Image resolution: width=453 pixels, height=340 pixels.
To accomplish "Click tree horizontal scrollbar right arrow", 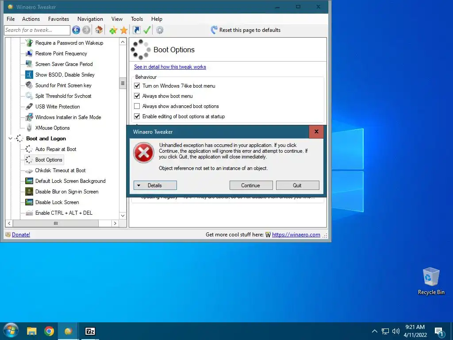I will 115,223.
